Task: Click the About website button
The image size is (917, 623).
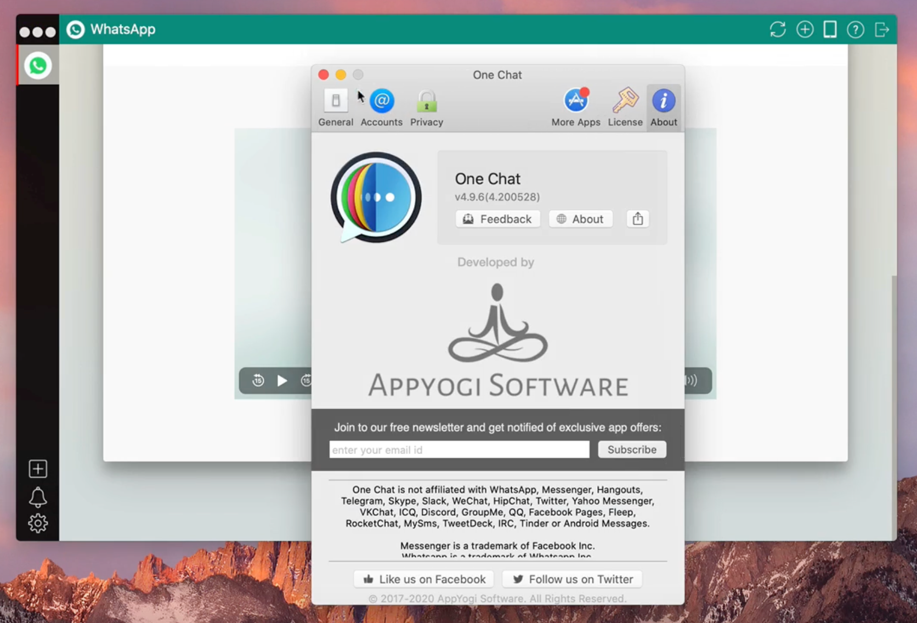Action: [580, 219]
